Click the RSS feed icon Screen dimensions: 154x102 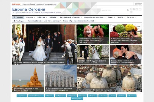(131, 12)
